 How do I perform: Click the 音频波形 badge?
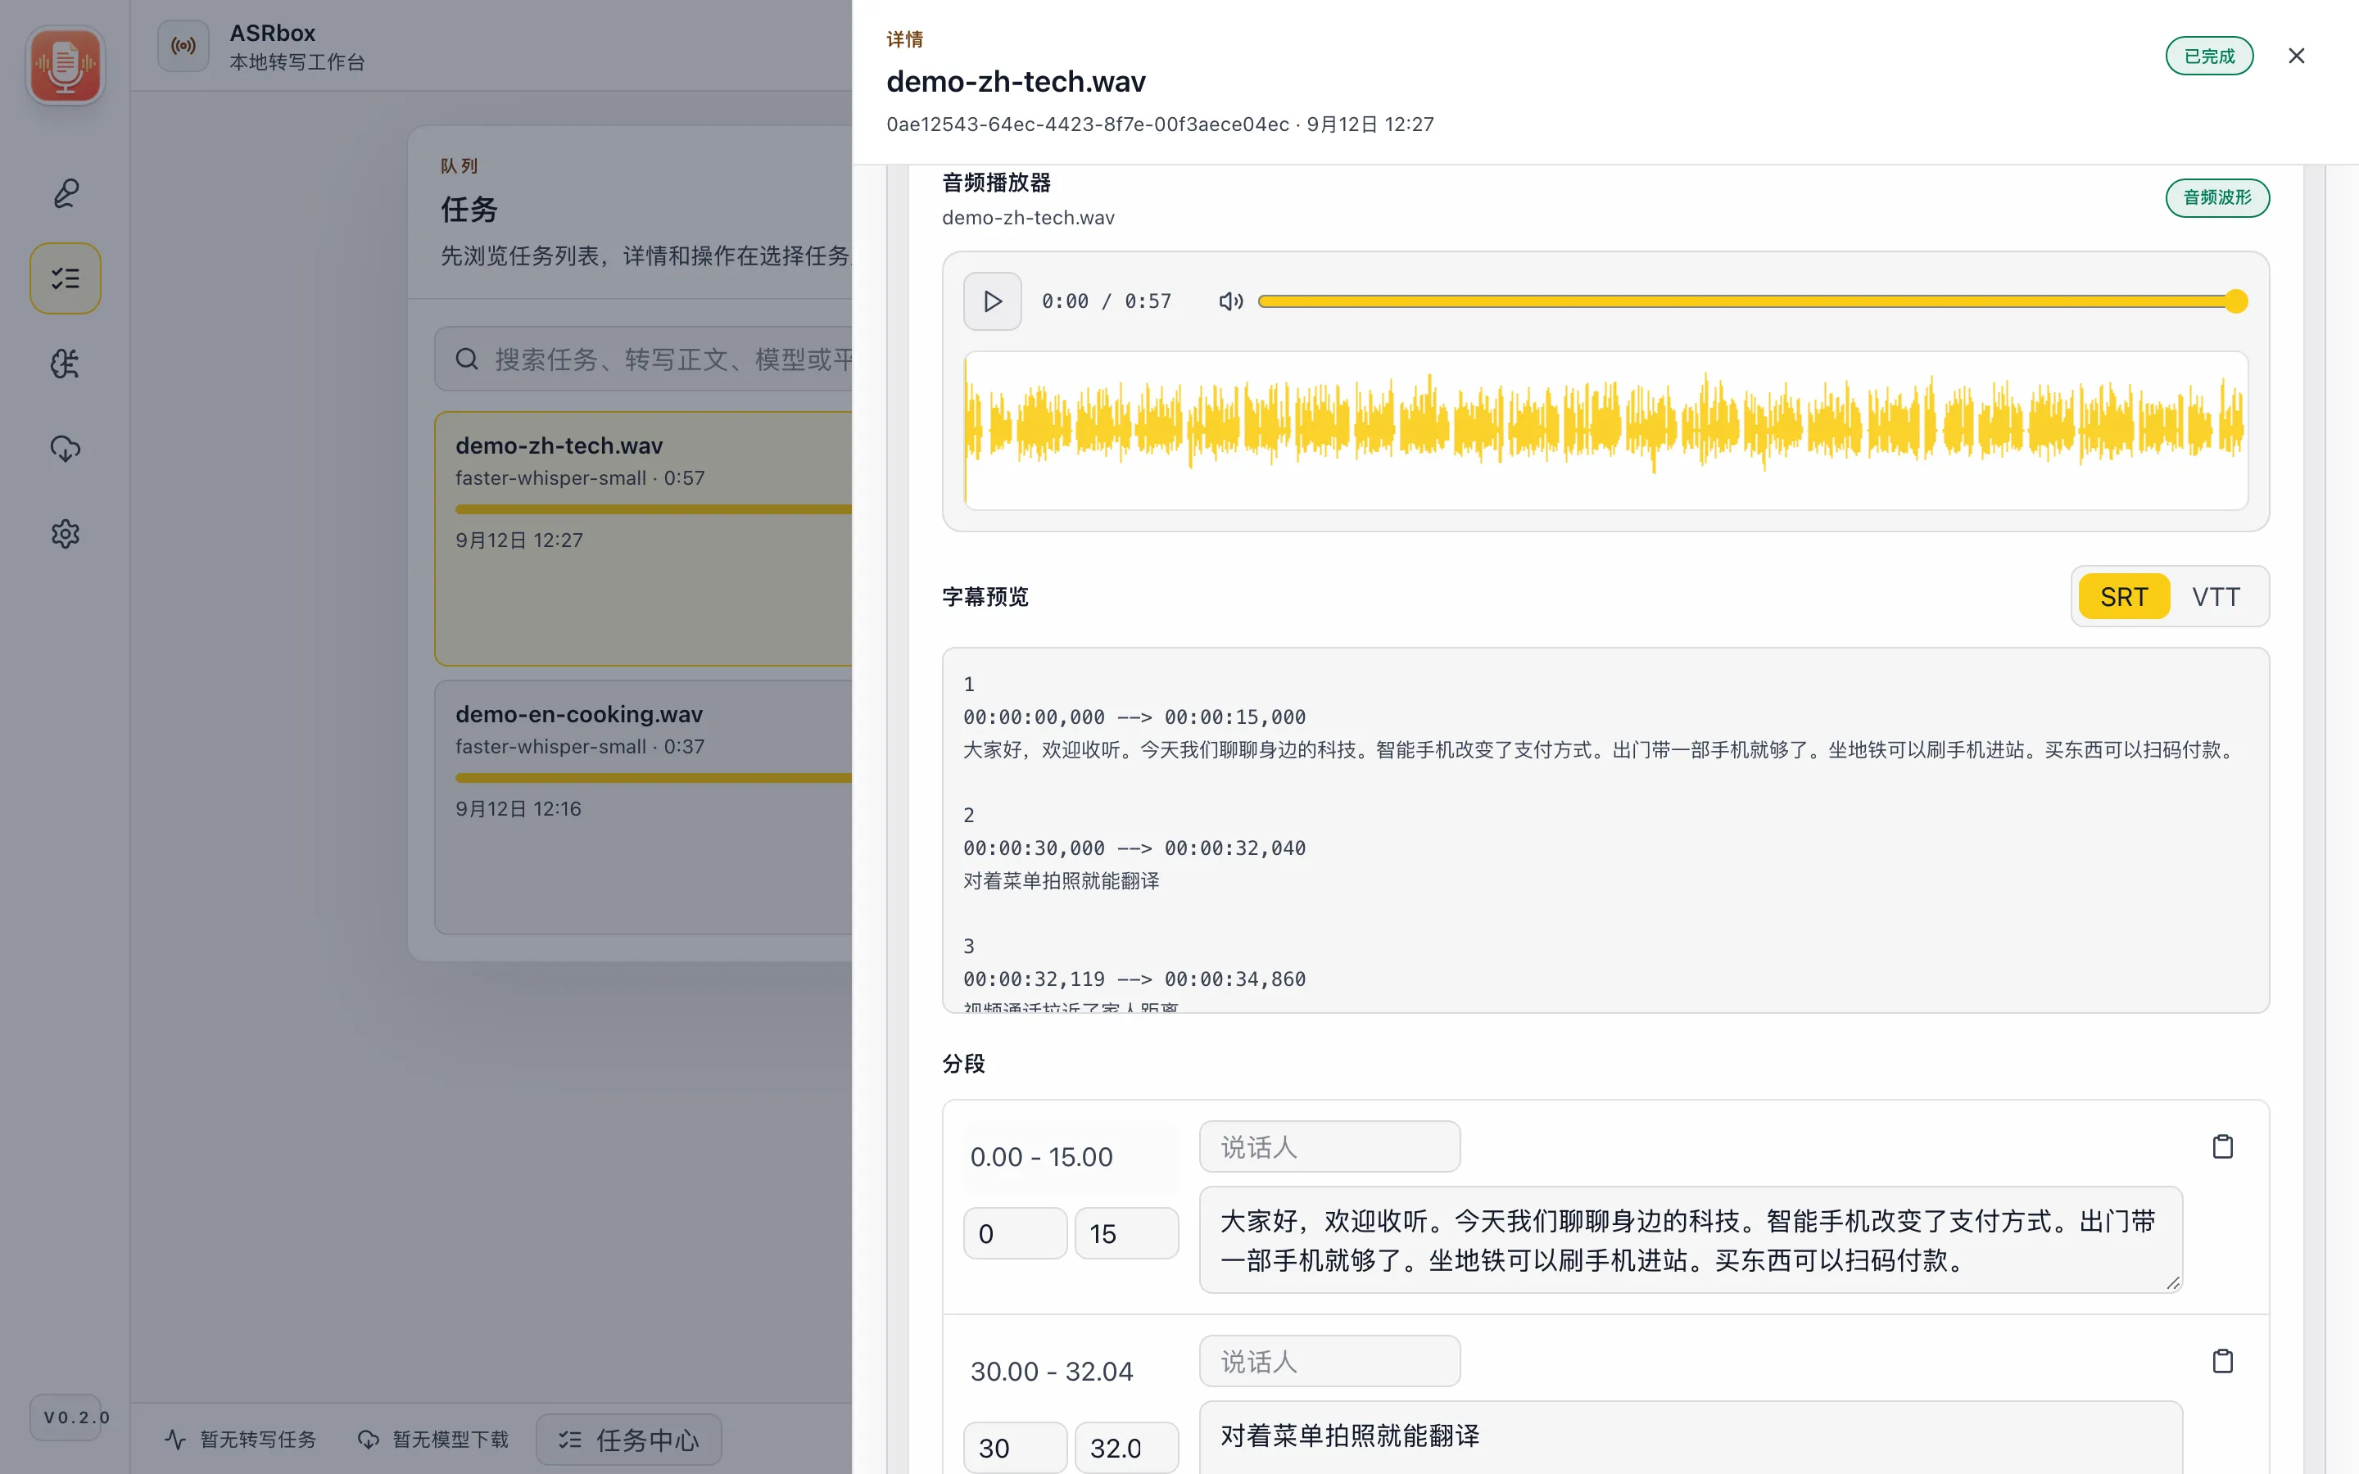[2216, 198]
